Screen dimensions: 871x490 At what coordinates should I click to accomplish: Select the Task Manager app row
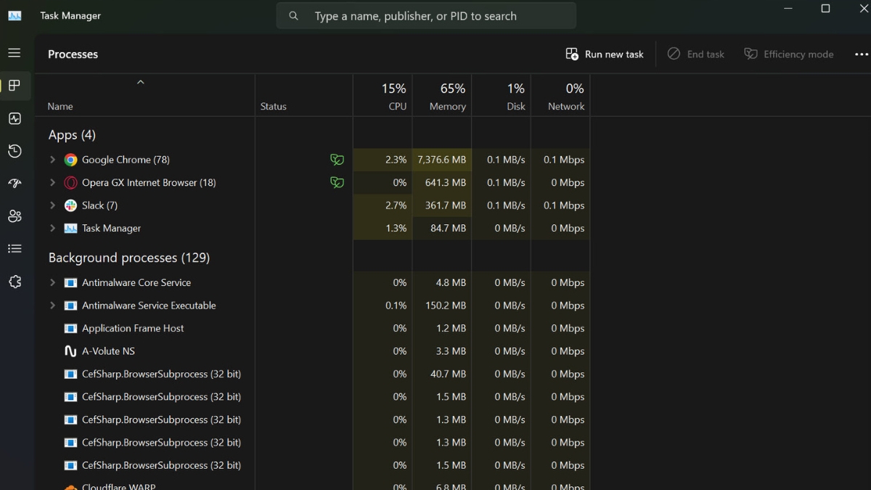click(x=111, y=229)
